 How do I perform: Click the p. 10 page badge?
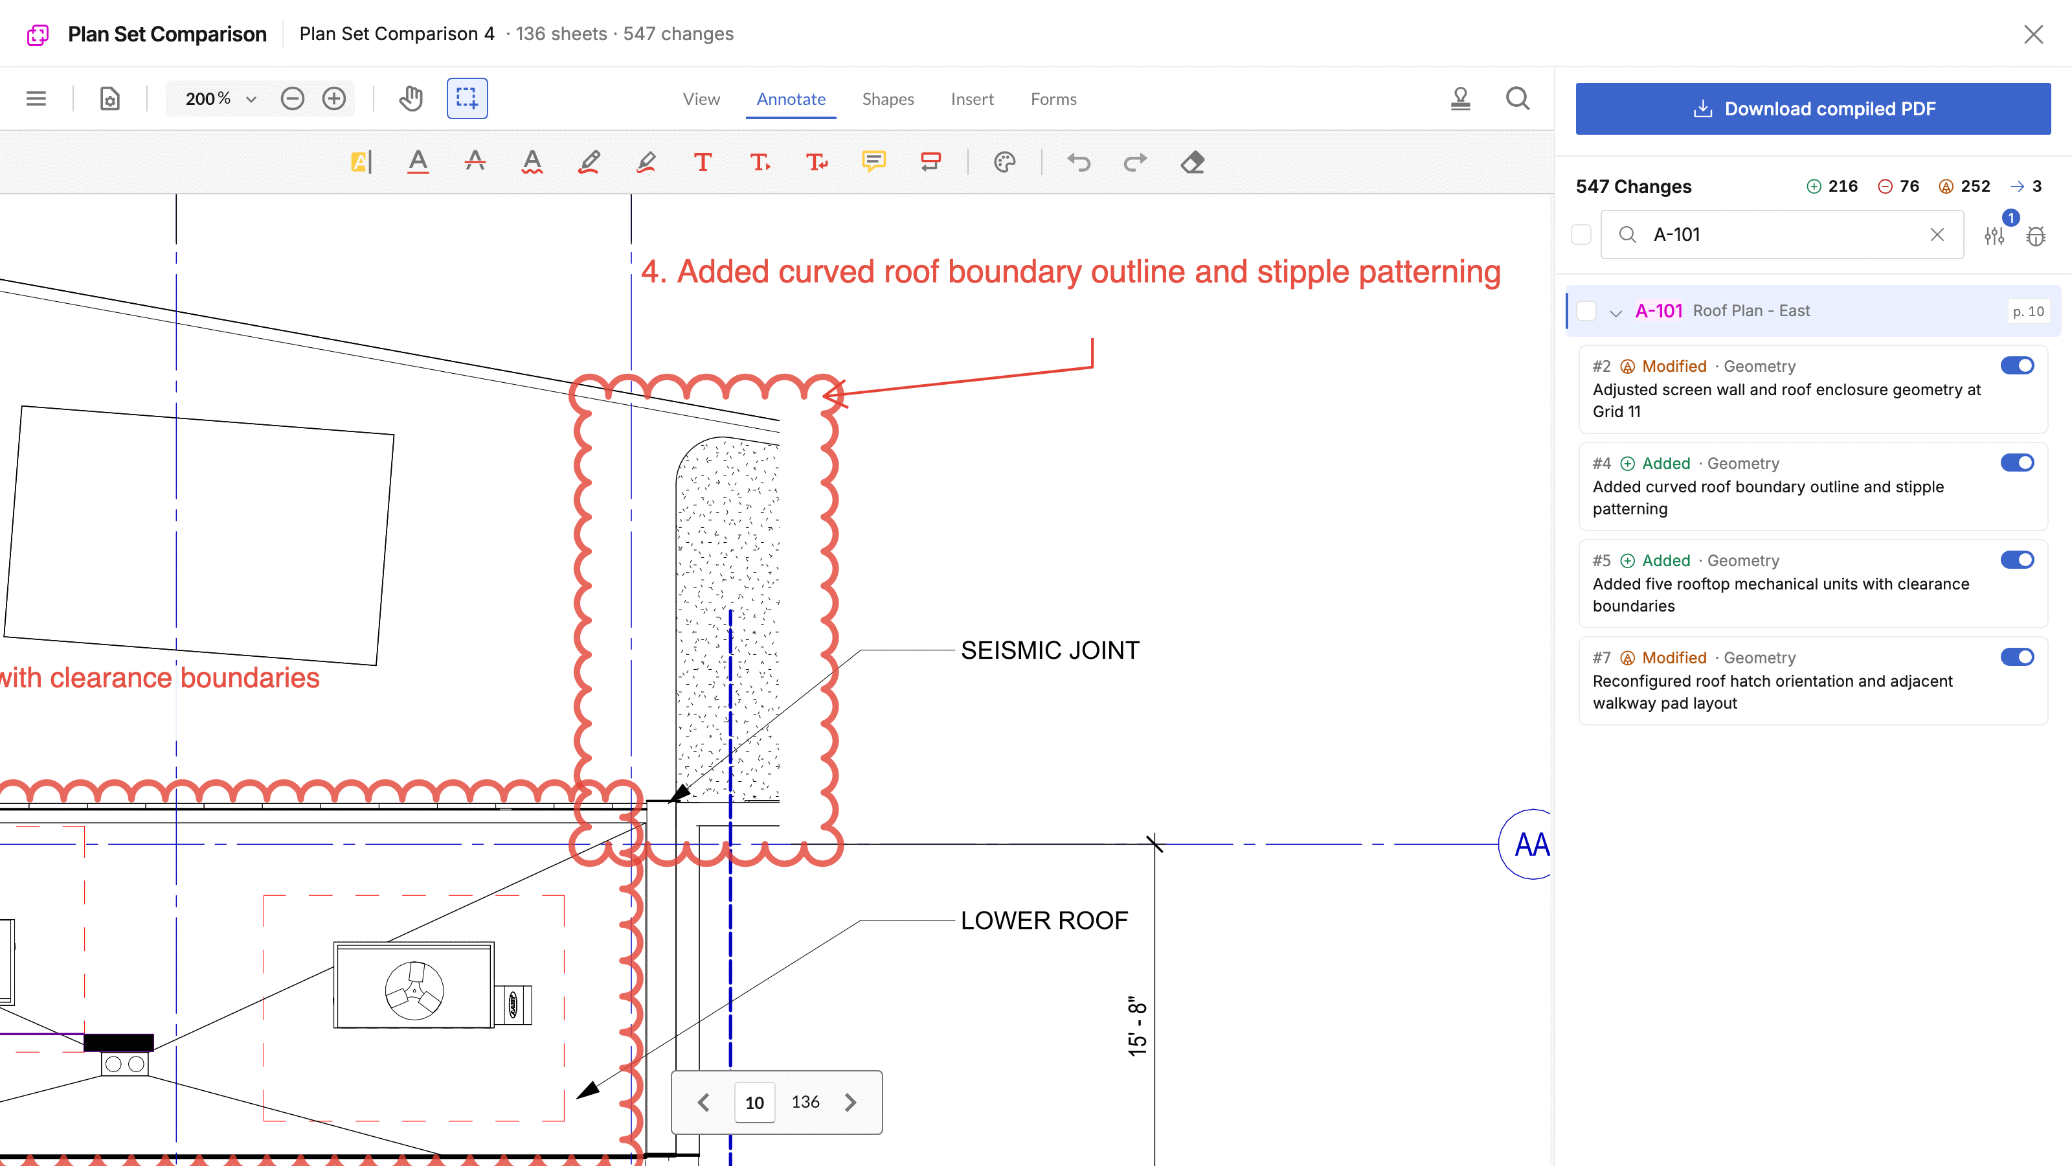(2028, 312)
